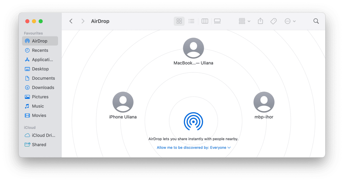
Task: Open Documents in the sidebar
Action: pos(40,78)
